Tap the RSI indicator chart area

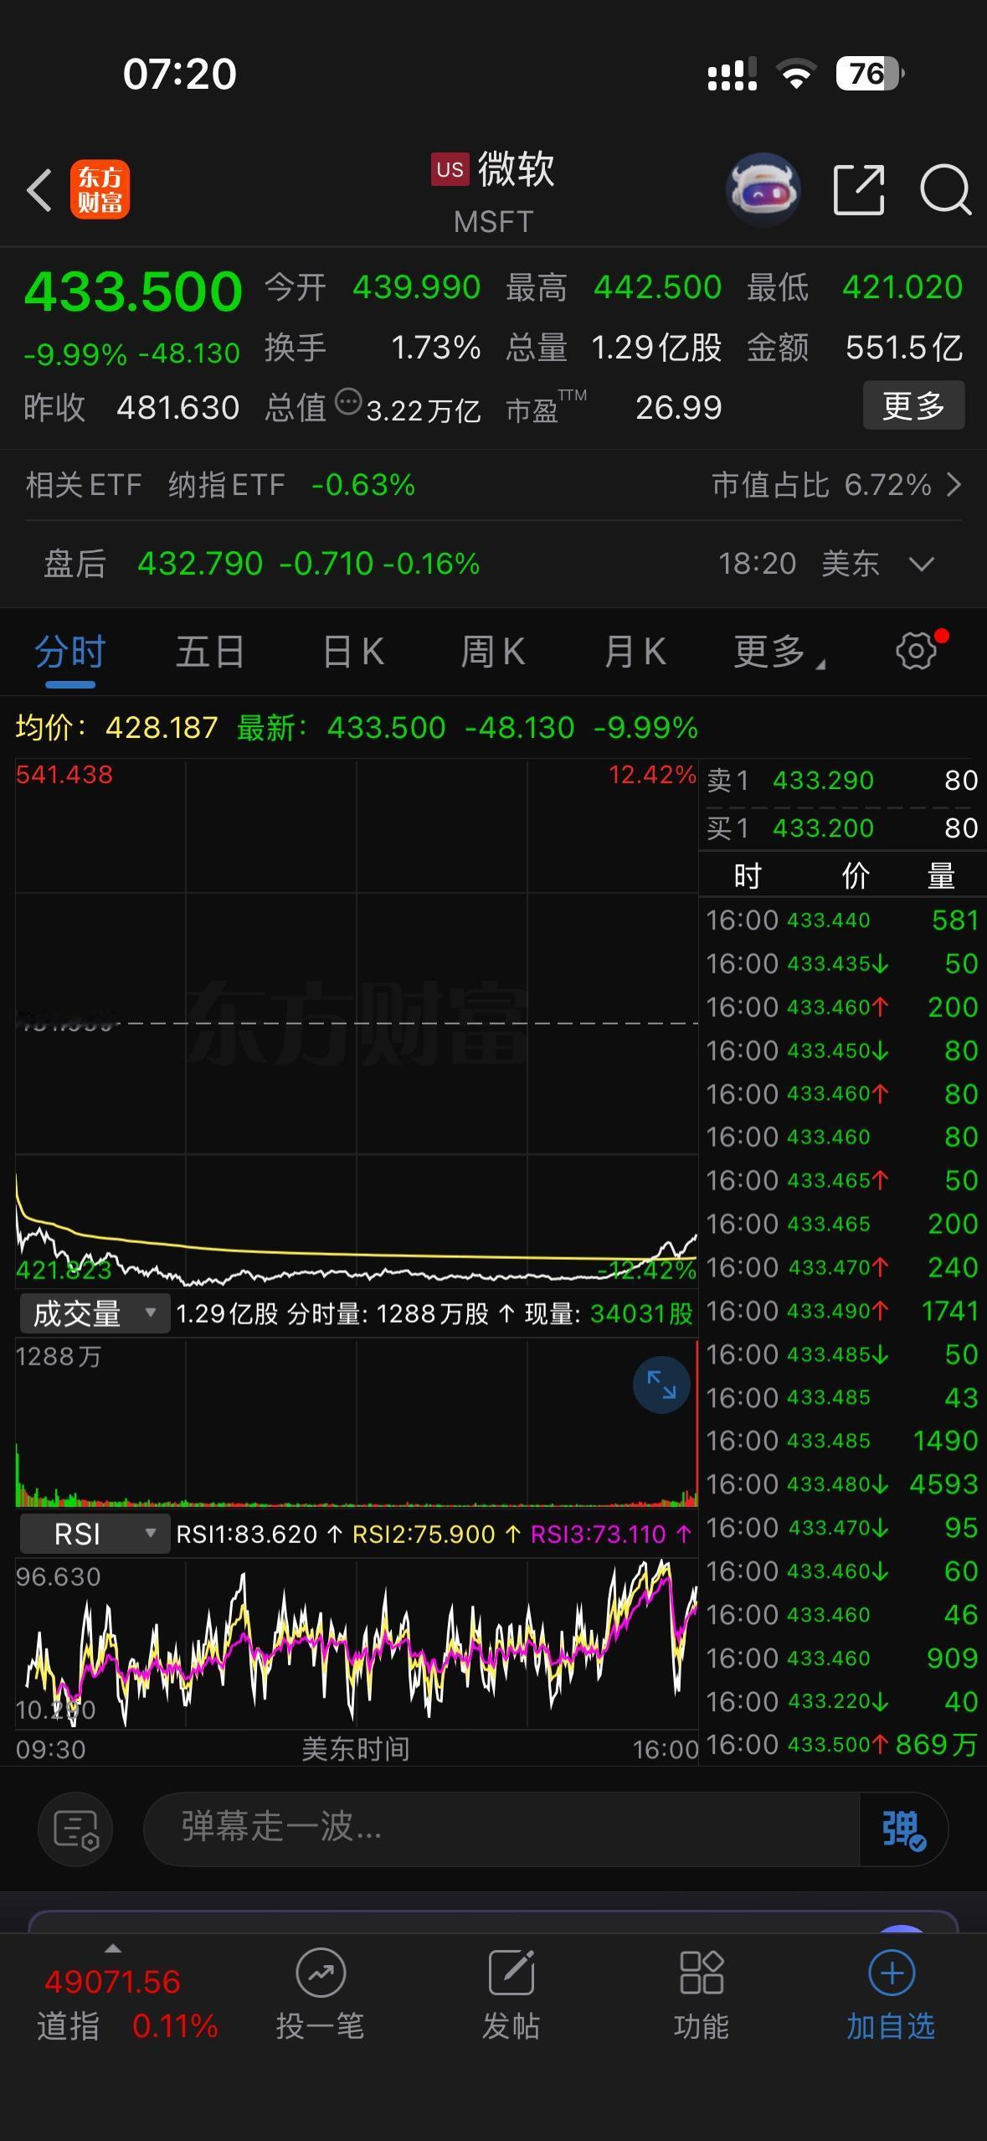(357, 1643)
